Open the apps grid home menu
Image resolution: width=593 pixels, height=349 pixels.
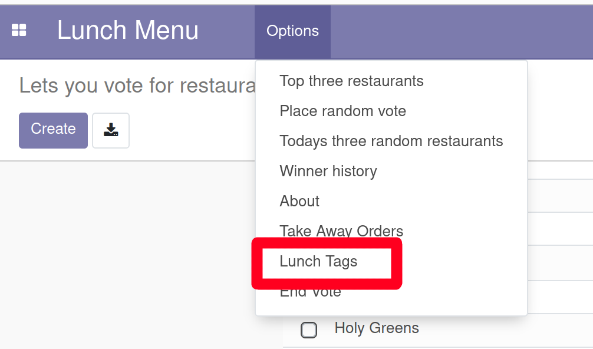19,31
